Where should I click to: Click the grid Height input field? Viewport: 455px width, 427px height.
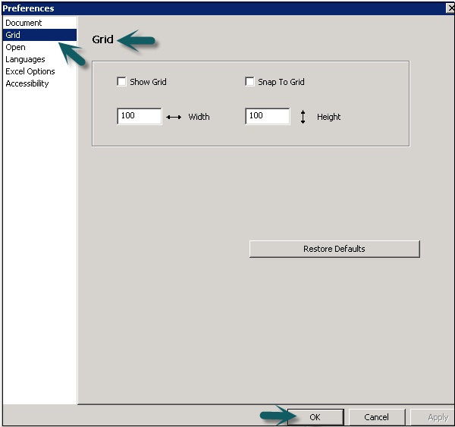coord(267,116)
